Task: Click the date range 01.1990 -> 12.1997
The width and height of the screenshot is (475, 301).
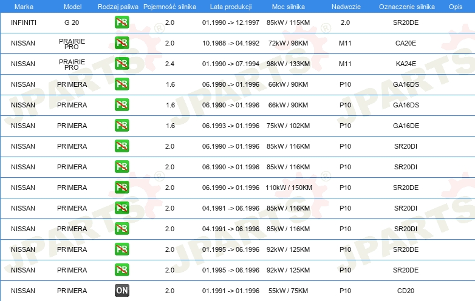Action: click(231, 22)
